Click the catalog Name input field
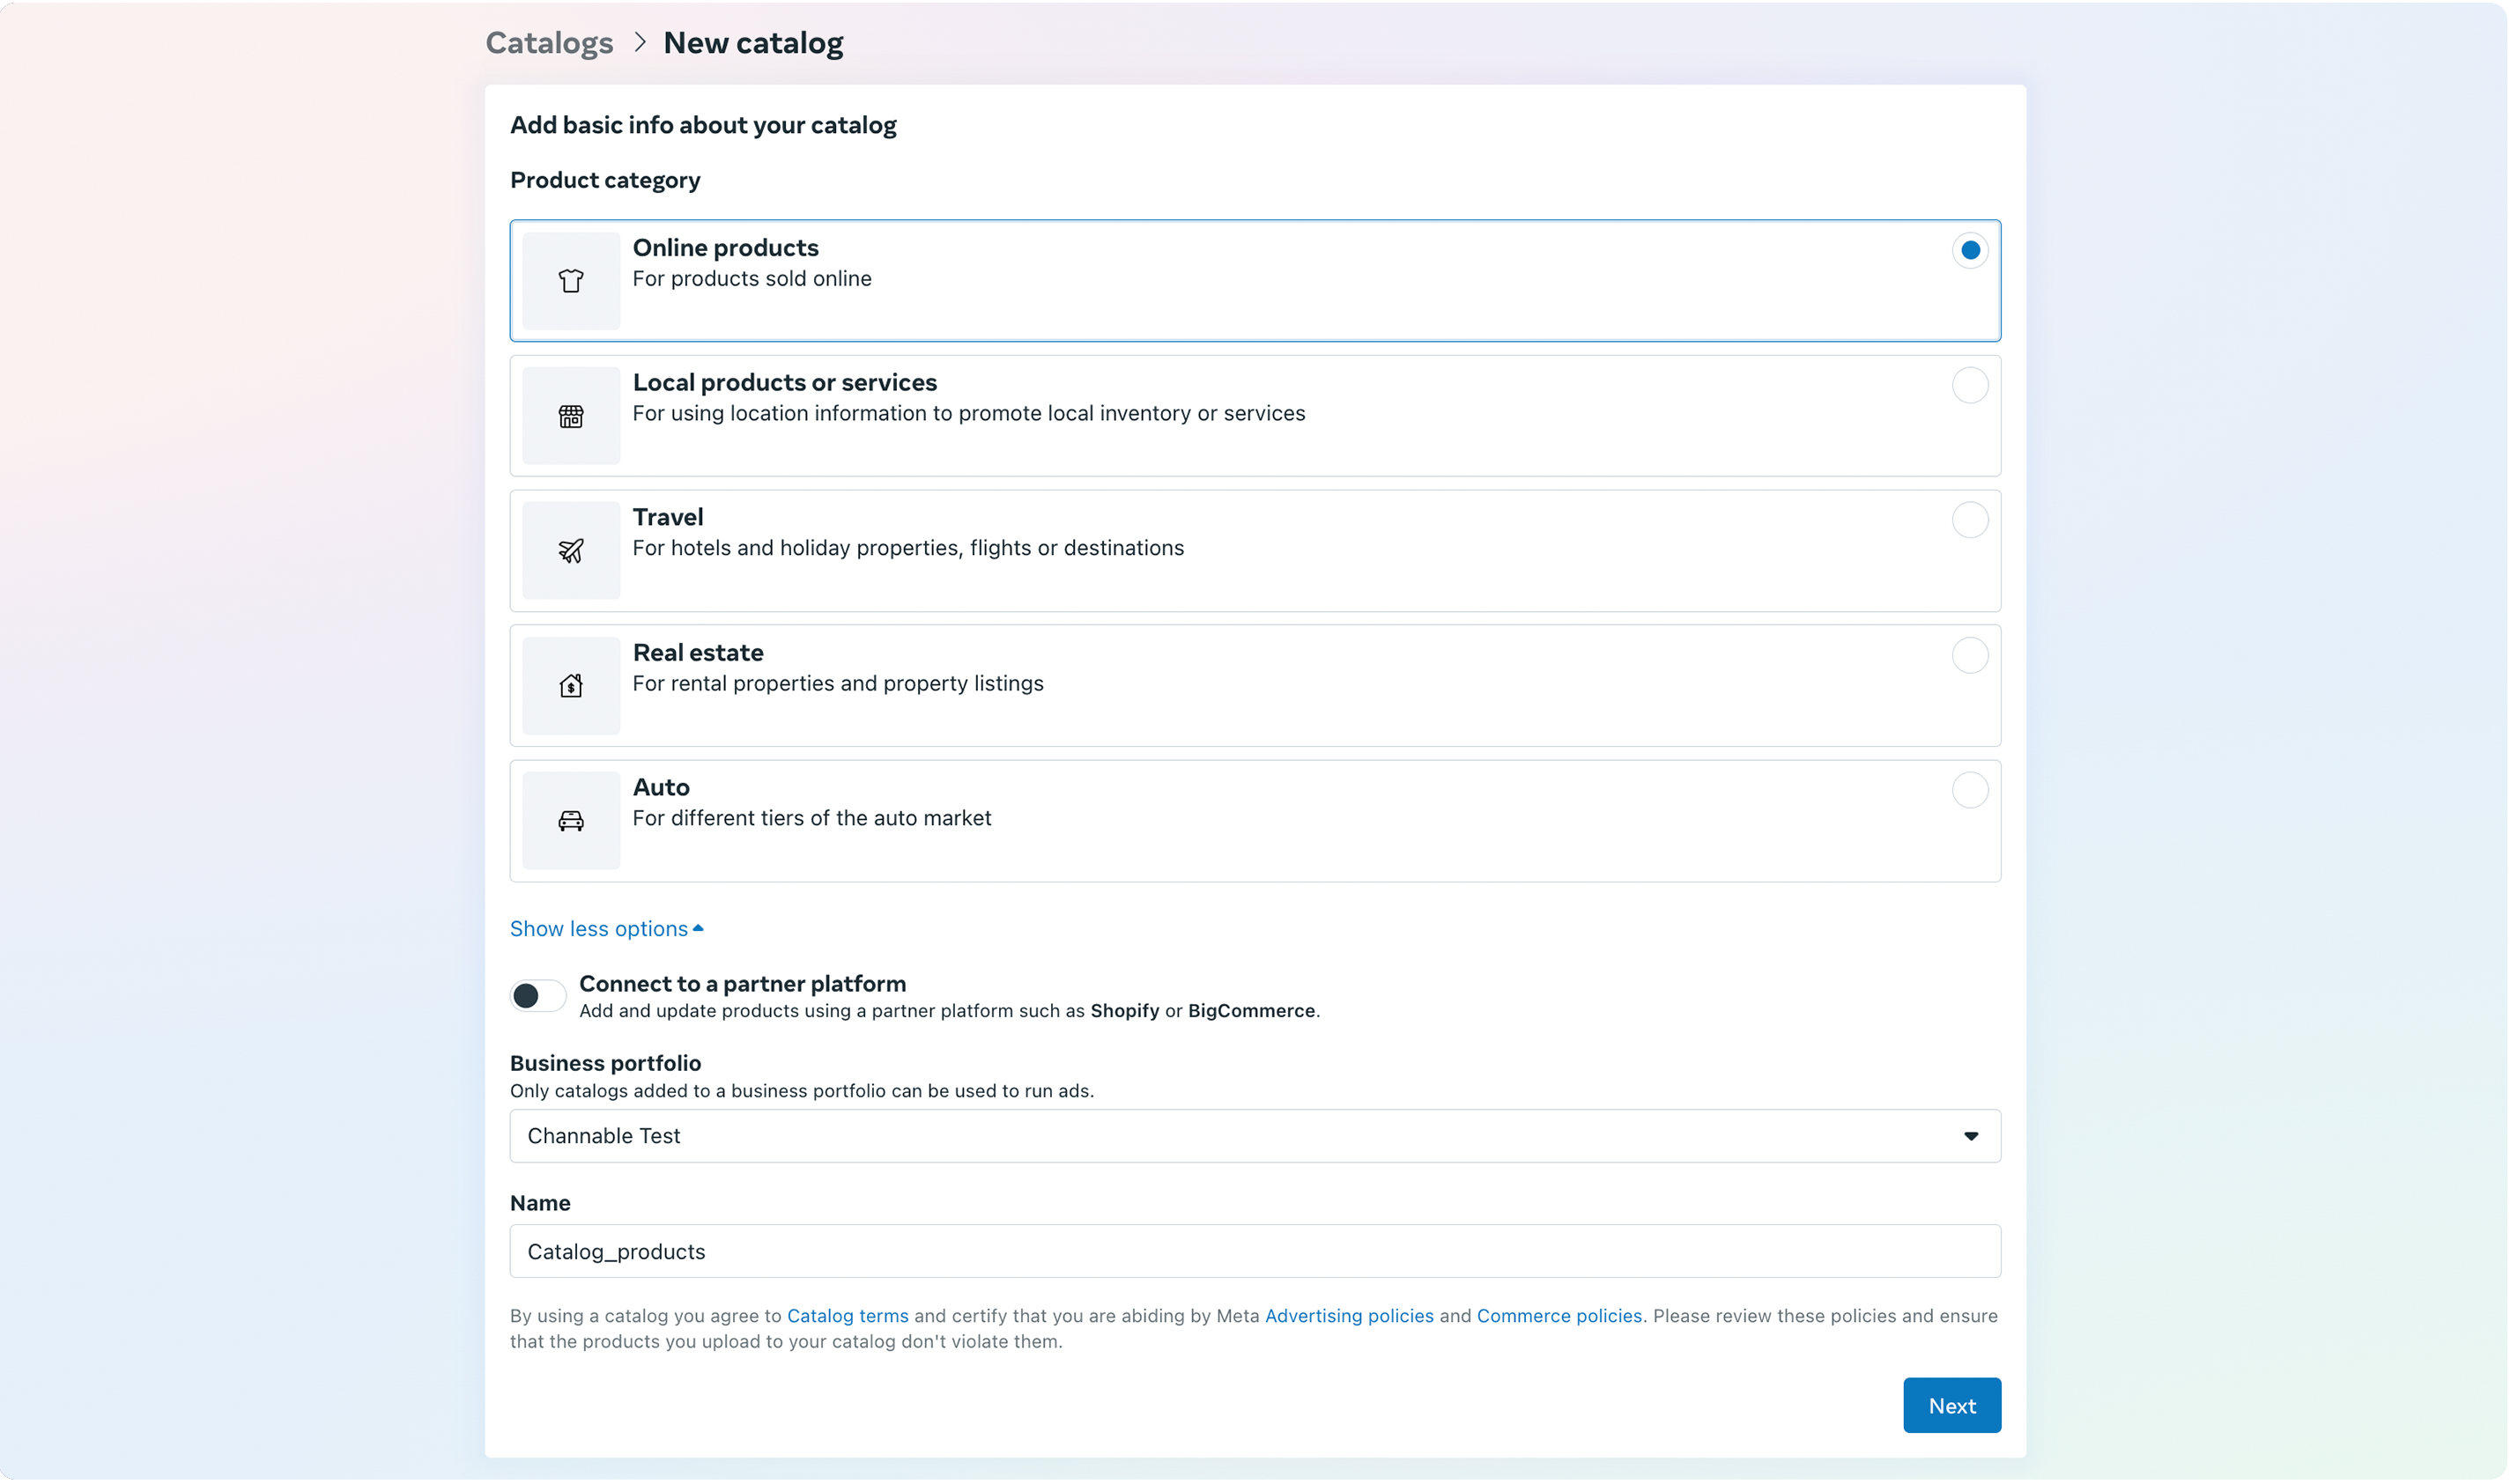Image resolution: width=2510 pixels, height=1484 pixels. tap(1255, 1251)
